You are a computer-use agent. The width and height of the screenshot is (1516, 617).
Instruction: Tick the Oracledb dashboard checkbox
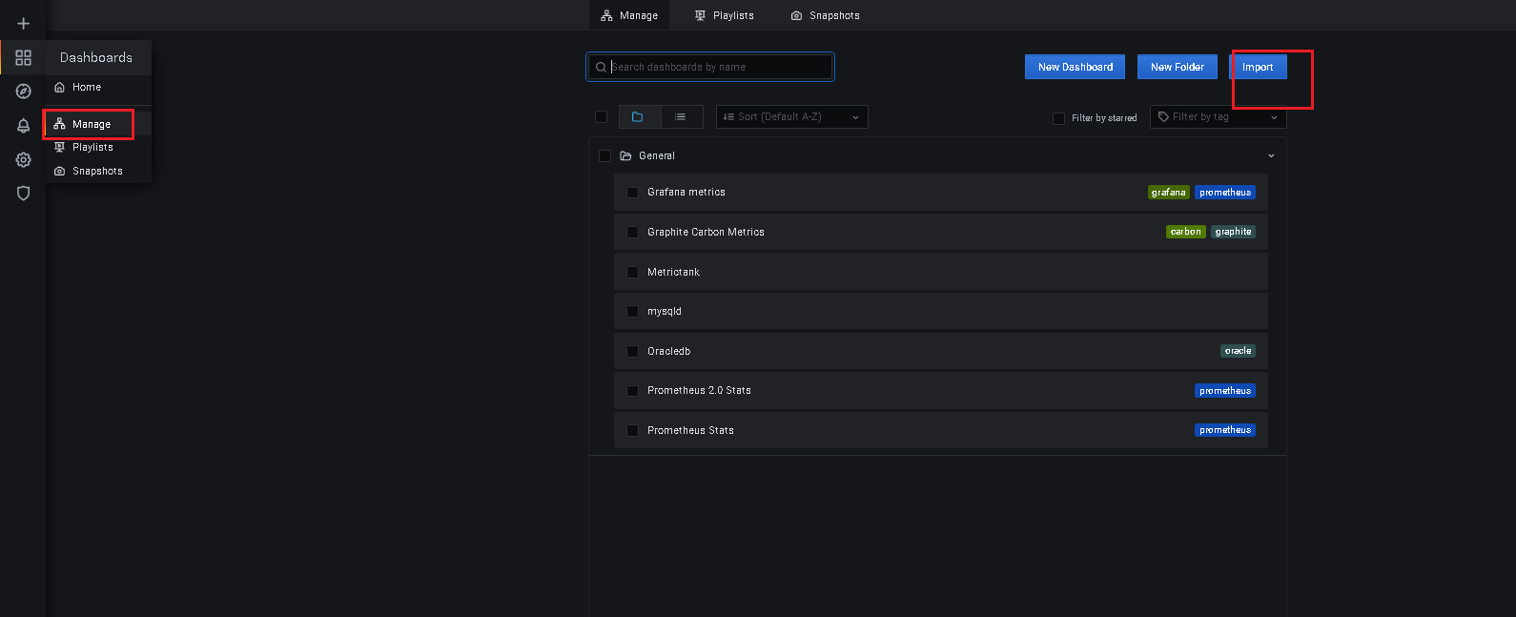tap(632, 352)
